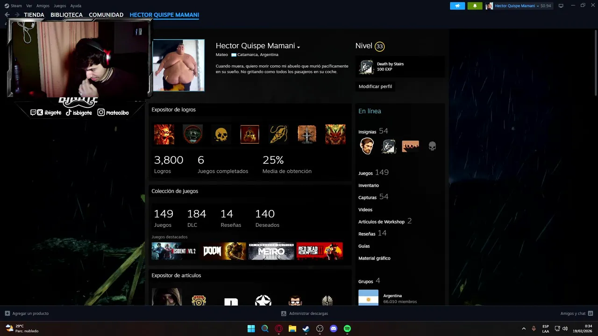Select the golden feather achievement icon
Viewport: 598px width, 336px height.
point(278,134)
